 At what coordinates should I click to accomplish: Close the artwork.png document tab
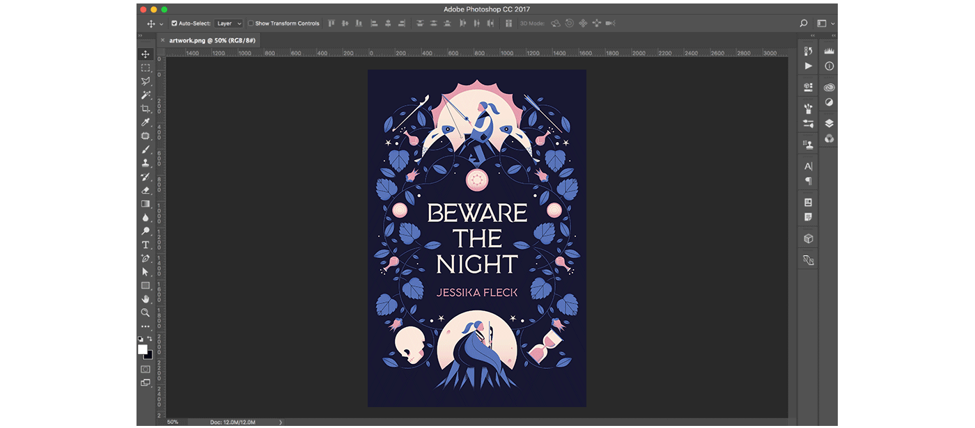(163, 40)
